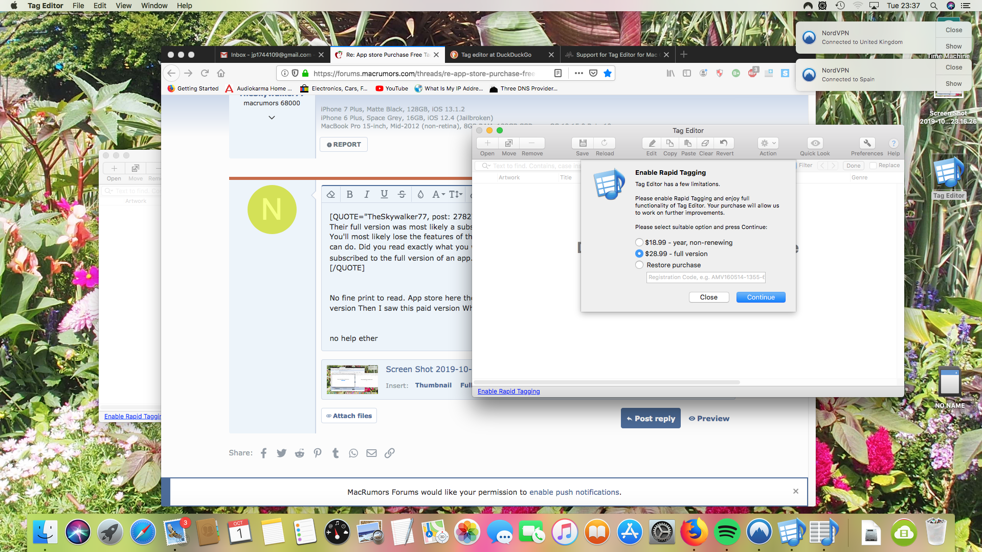Click the Edit pencil icon in Tag Editor

652,144
